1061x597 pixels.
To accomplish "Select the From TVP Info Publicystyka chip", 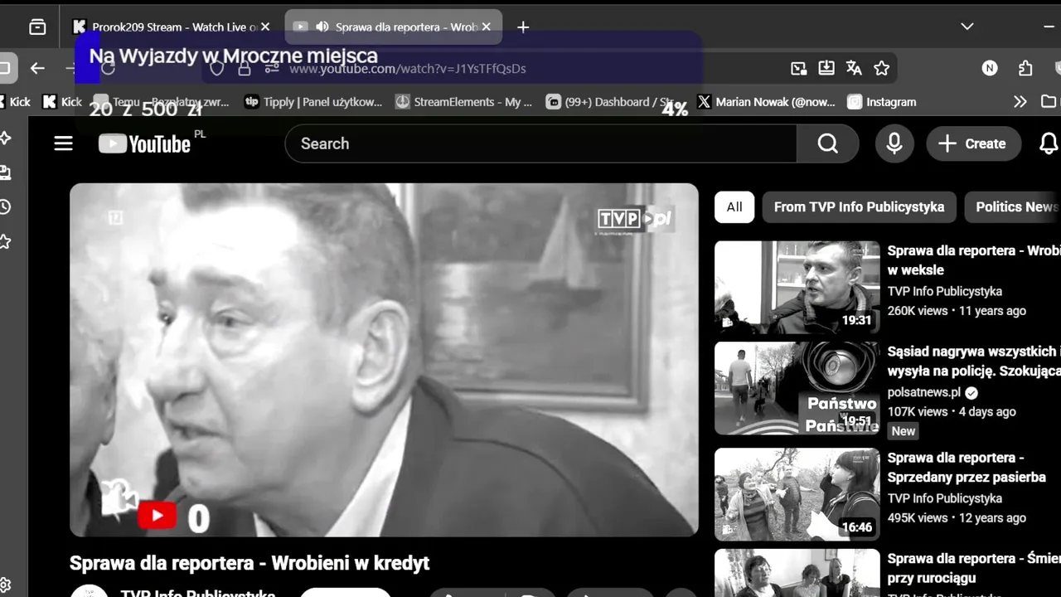I will (x=859, y=207).
